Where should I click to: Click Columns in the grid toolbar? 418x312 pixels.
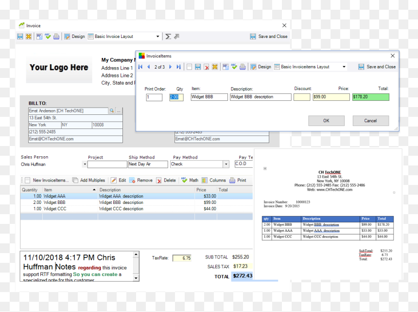pyautogui.click(x=214, y=181)
